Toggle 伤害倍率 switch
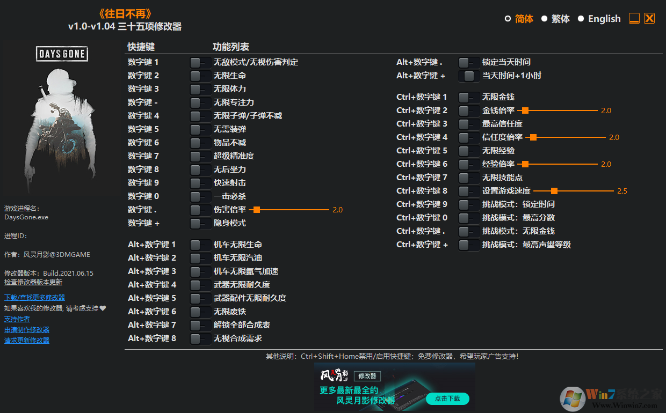Screen dimensions: 666x413 click(200, 210)
